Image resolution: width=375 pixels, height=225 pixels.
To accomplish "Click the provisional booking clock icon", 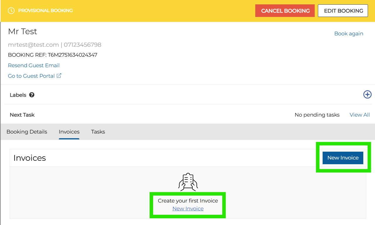I will tap(11, 11).
